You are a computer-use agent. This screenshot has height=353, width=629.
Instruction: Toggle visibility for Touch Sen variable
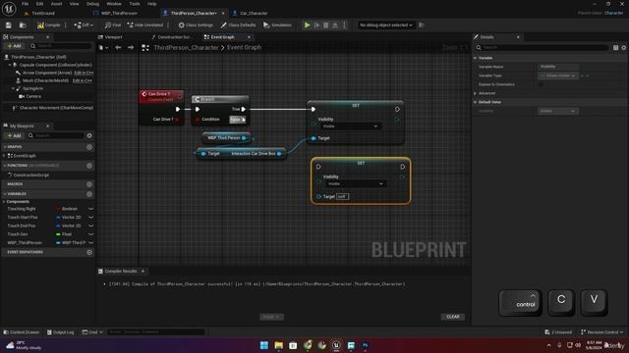click(91, 234)
